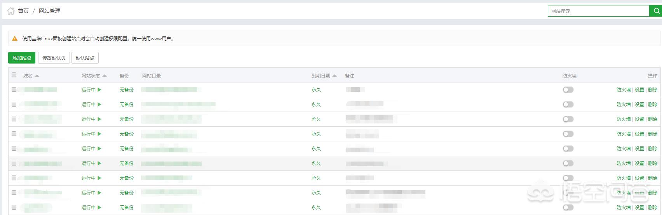
Task: Sort the list by 网站状态 header
Action: pos(91,76)
